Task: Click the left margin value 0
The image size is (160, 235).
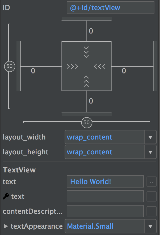Action: point(33,71)
